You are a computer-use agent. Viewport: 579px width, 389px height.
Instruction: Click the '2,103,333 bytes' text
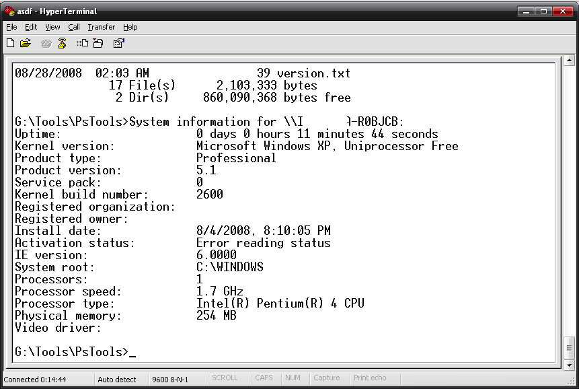click(266, 85)
